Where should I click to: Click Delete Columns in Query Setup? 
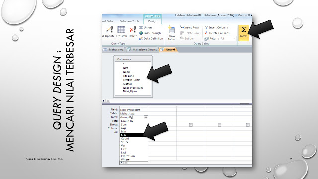click(217, 33)
